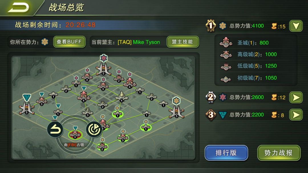Click alliance leader name [TAQ] Mike Tyson
The image size is (308, 173).
point(139,42)
